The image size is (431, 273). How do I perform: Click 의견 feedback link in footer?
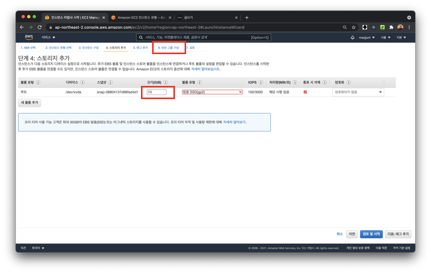(x=23, y=248)
